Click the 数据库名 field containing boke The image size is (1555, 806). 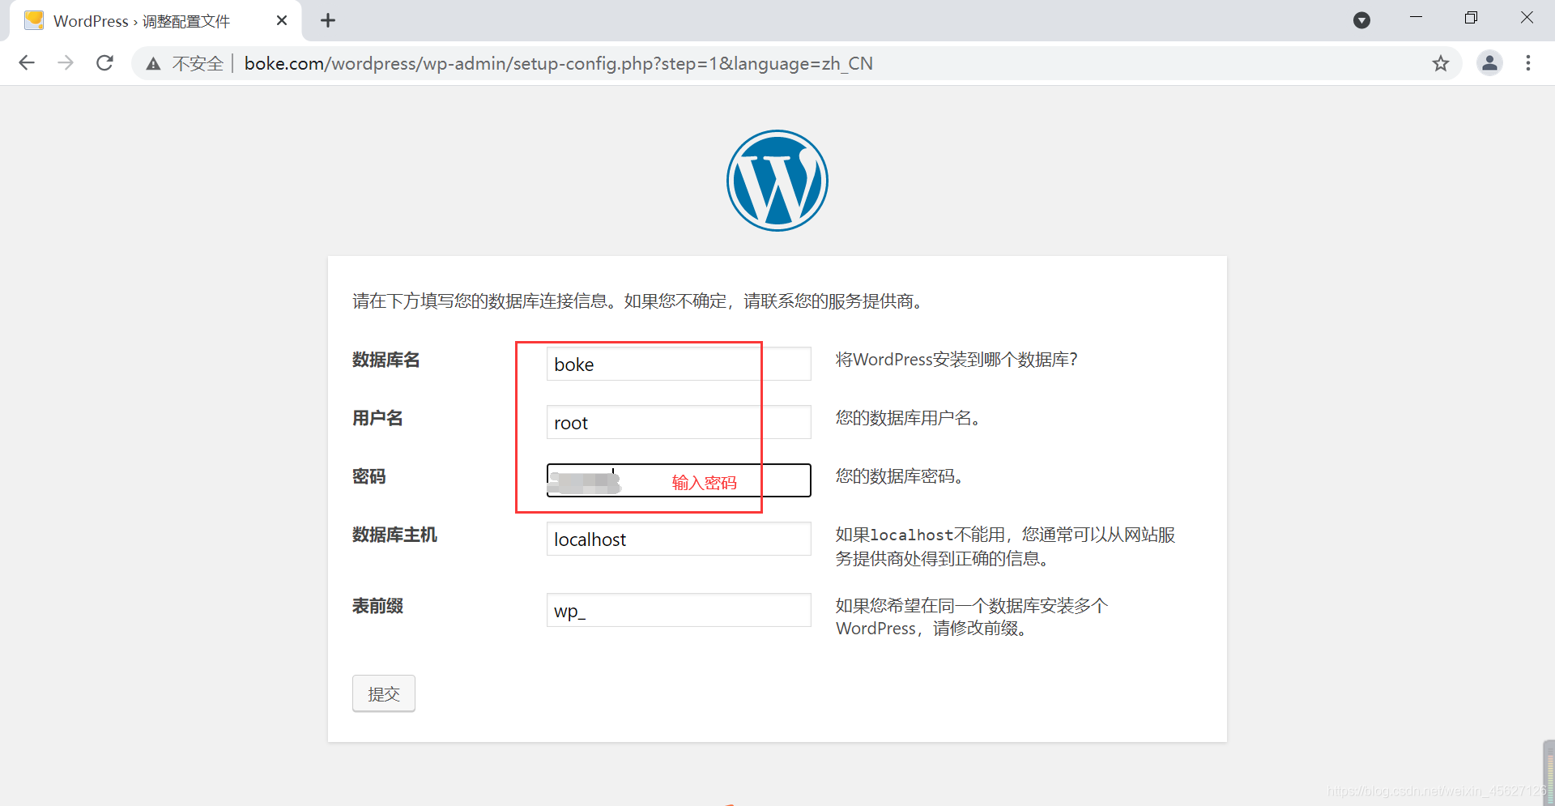pyautogui.click(x=679, y=364)
